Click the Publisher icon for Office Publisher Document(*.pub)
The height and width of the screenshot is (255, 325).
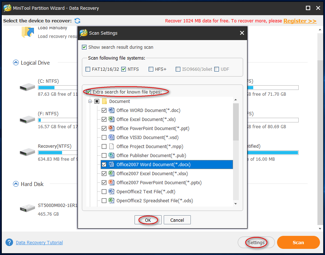(x=111, y=155)
